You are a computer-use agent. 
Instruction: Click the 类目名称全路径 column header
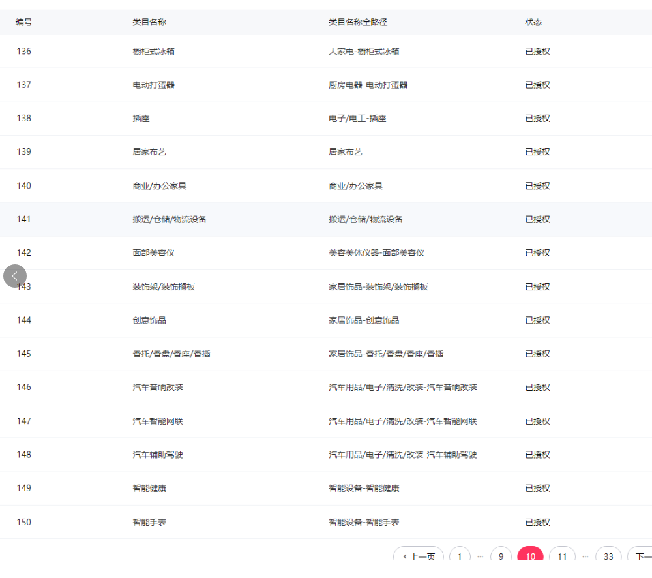tap(358, 22)
